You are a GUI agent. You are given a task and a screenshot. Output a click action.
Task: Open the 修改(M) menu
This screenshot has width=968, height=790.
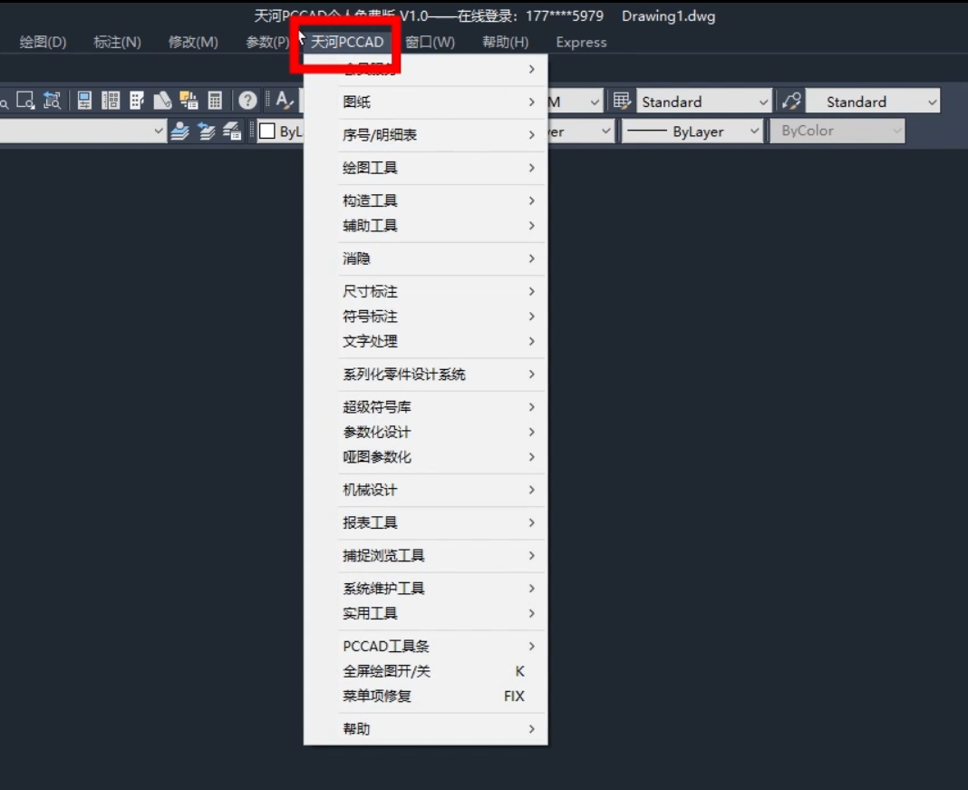(192, 42)
